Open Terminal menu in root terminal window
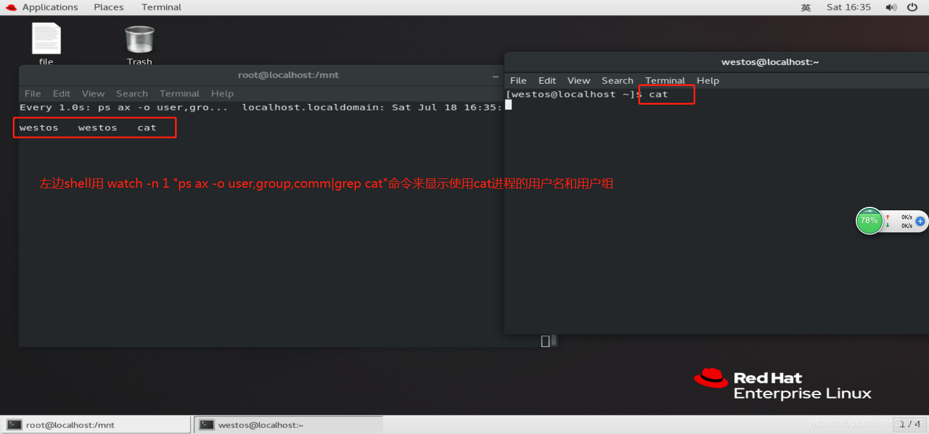 click(x=180, y=94)
